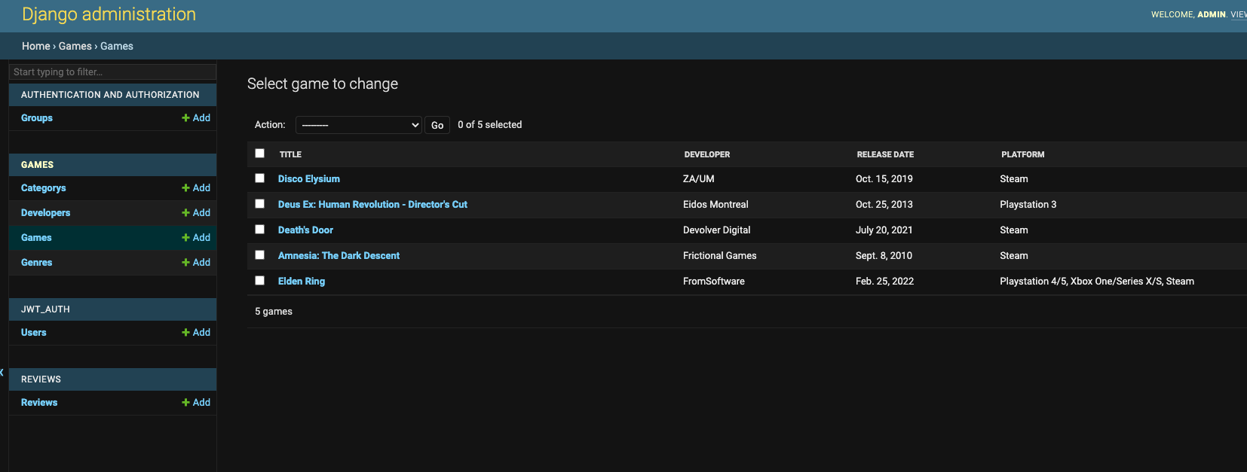
Task: Toggle the select-all checkbox in the table header
Action: (x=260, y=154)
